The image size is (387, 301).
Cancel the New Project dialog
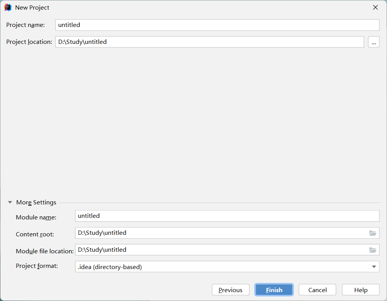317,290
